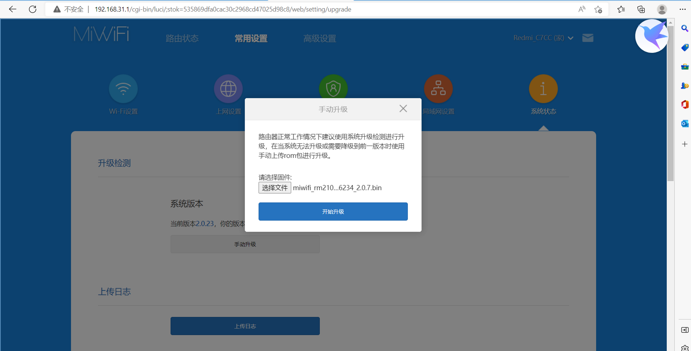
Task: Open the LAN settings network icon
Action: tap(438, 89)
